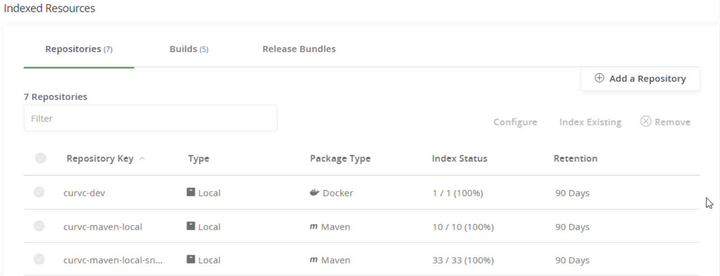This screenshot has height=276, width=720.
Task: Click the Index Existing button
Action: (x=590, y=122)
